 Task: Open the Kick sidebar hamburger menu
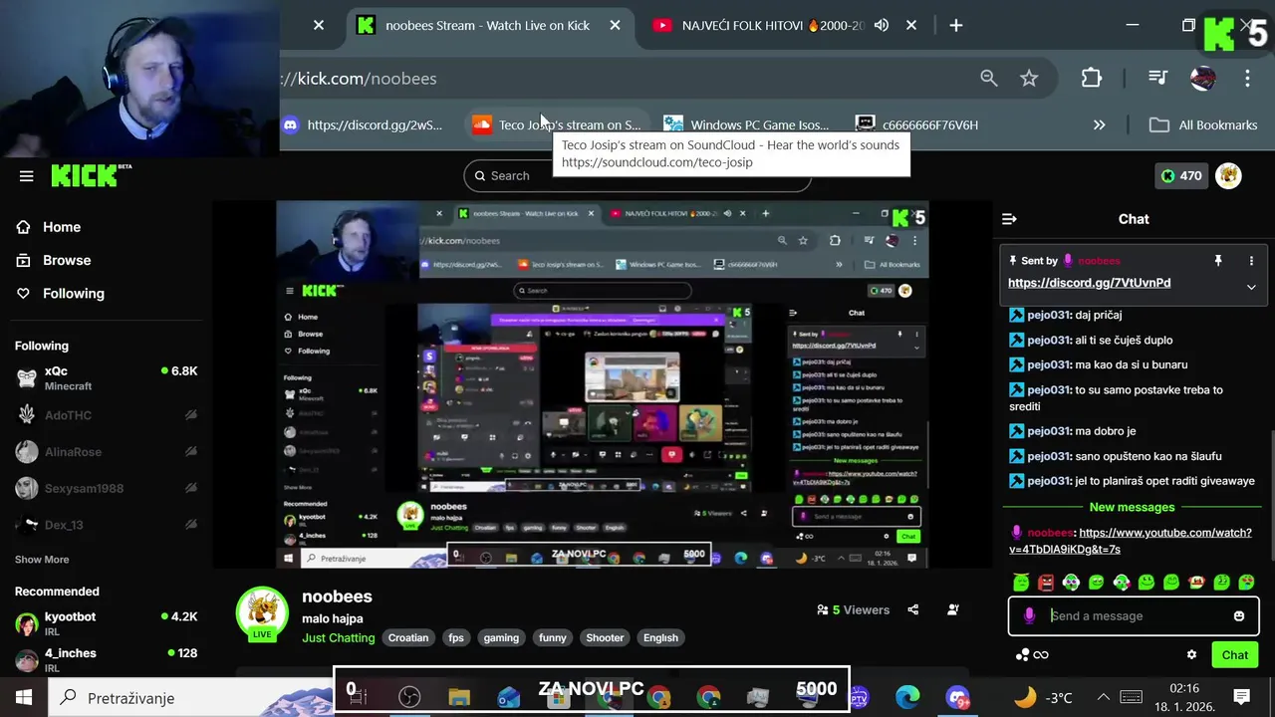pyautogui.click(x=27, y=176)
